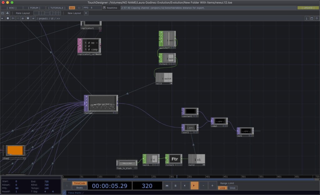Navigate to UI in the path bar

[52, 18]
